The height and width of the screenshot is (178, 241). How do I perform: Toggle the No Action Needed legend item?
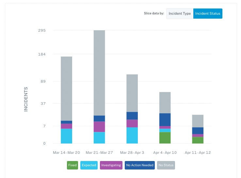140,165
